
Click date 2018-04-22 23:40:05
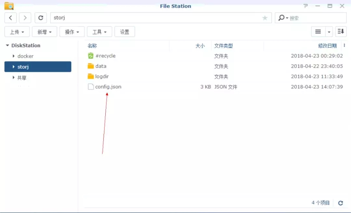[317, 66]
